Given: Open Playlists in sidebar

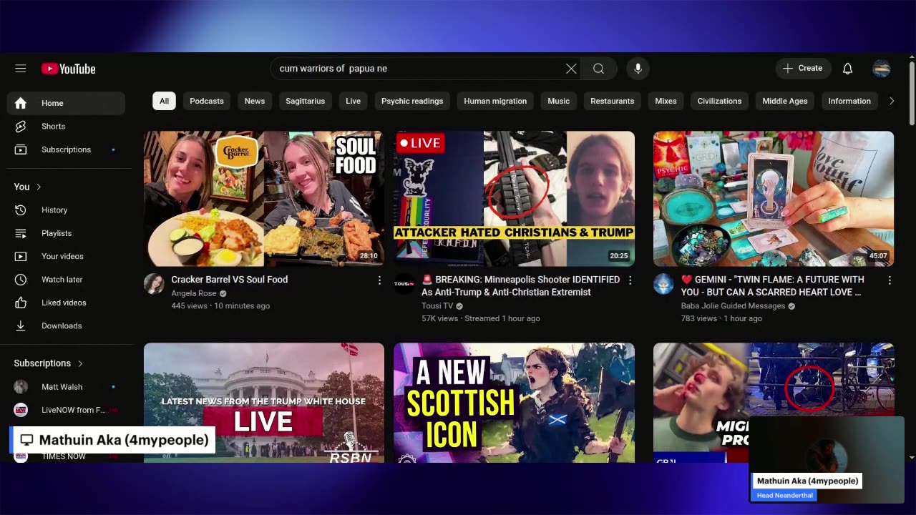Looking at the screenshot, I should (x=67, y=233).
